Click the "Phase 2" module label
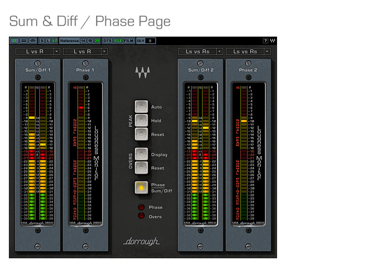 point(248,70)
